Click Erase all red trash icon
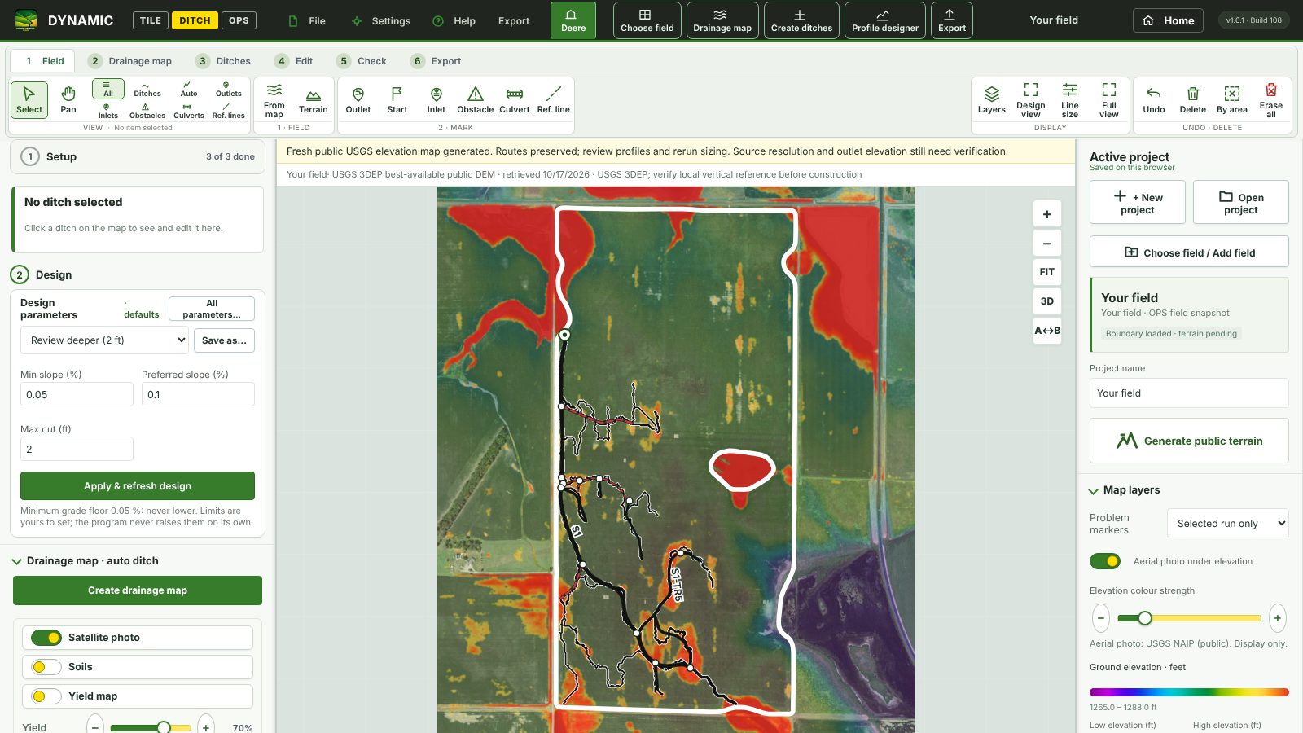This screenshot has height=733, width=1303. tap(1270, 101)
